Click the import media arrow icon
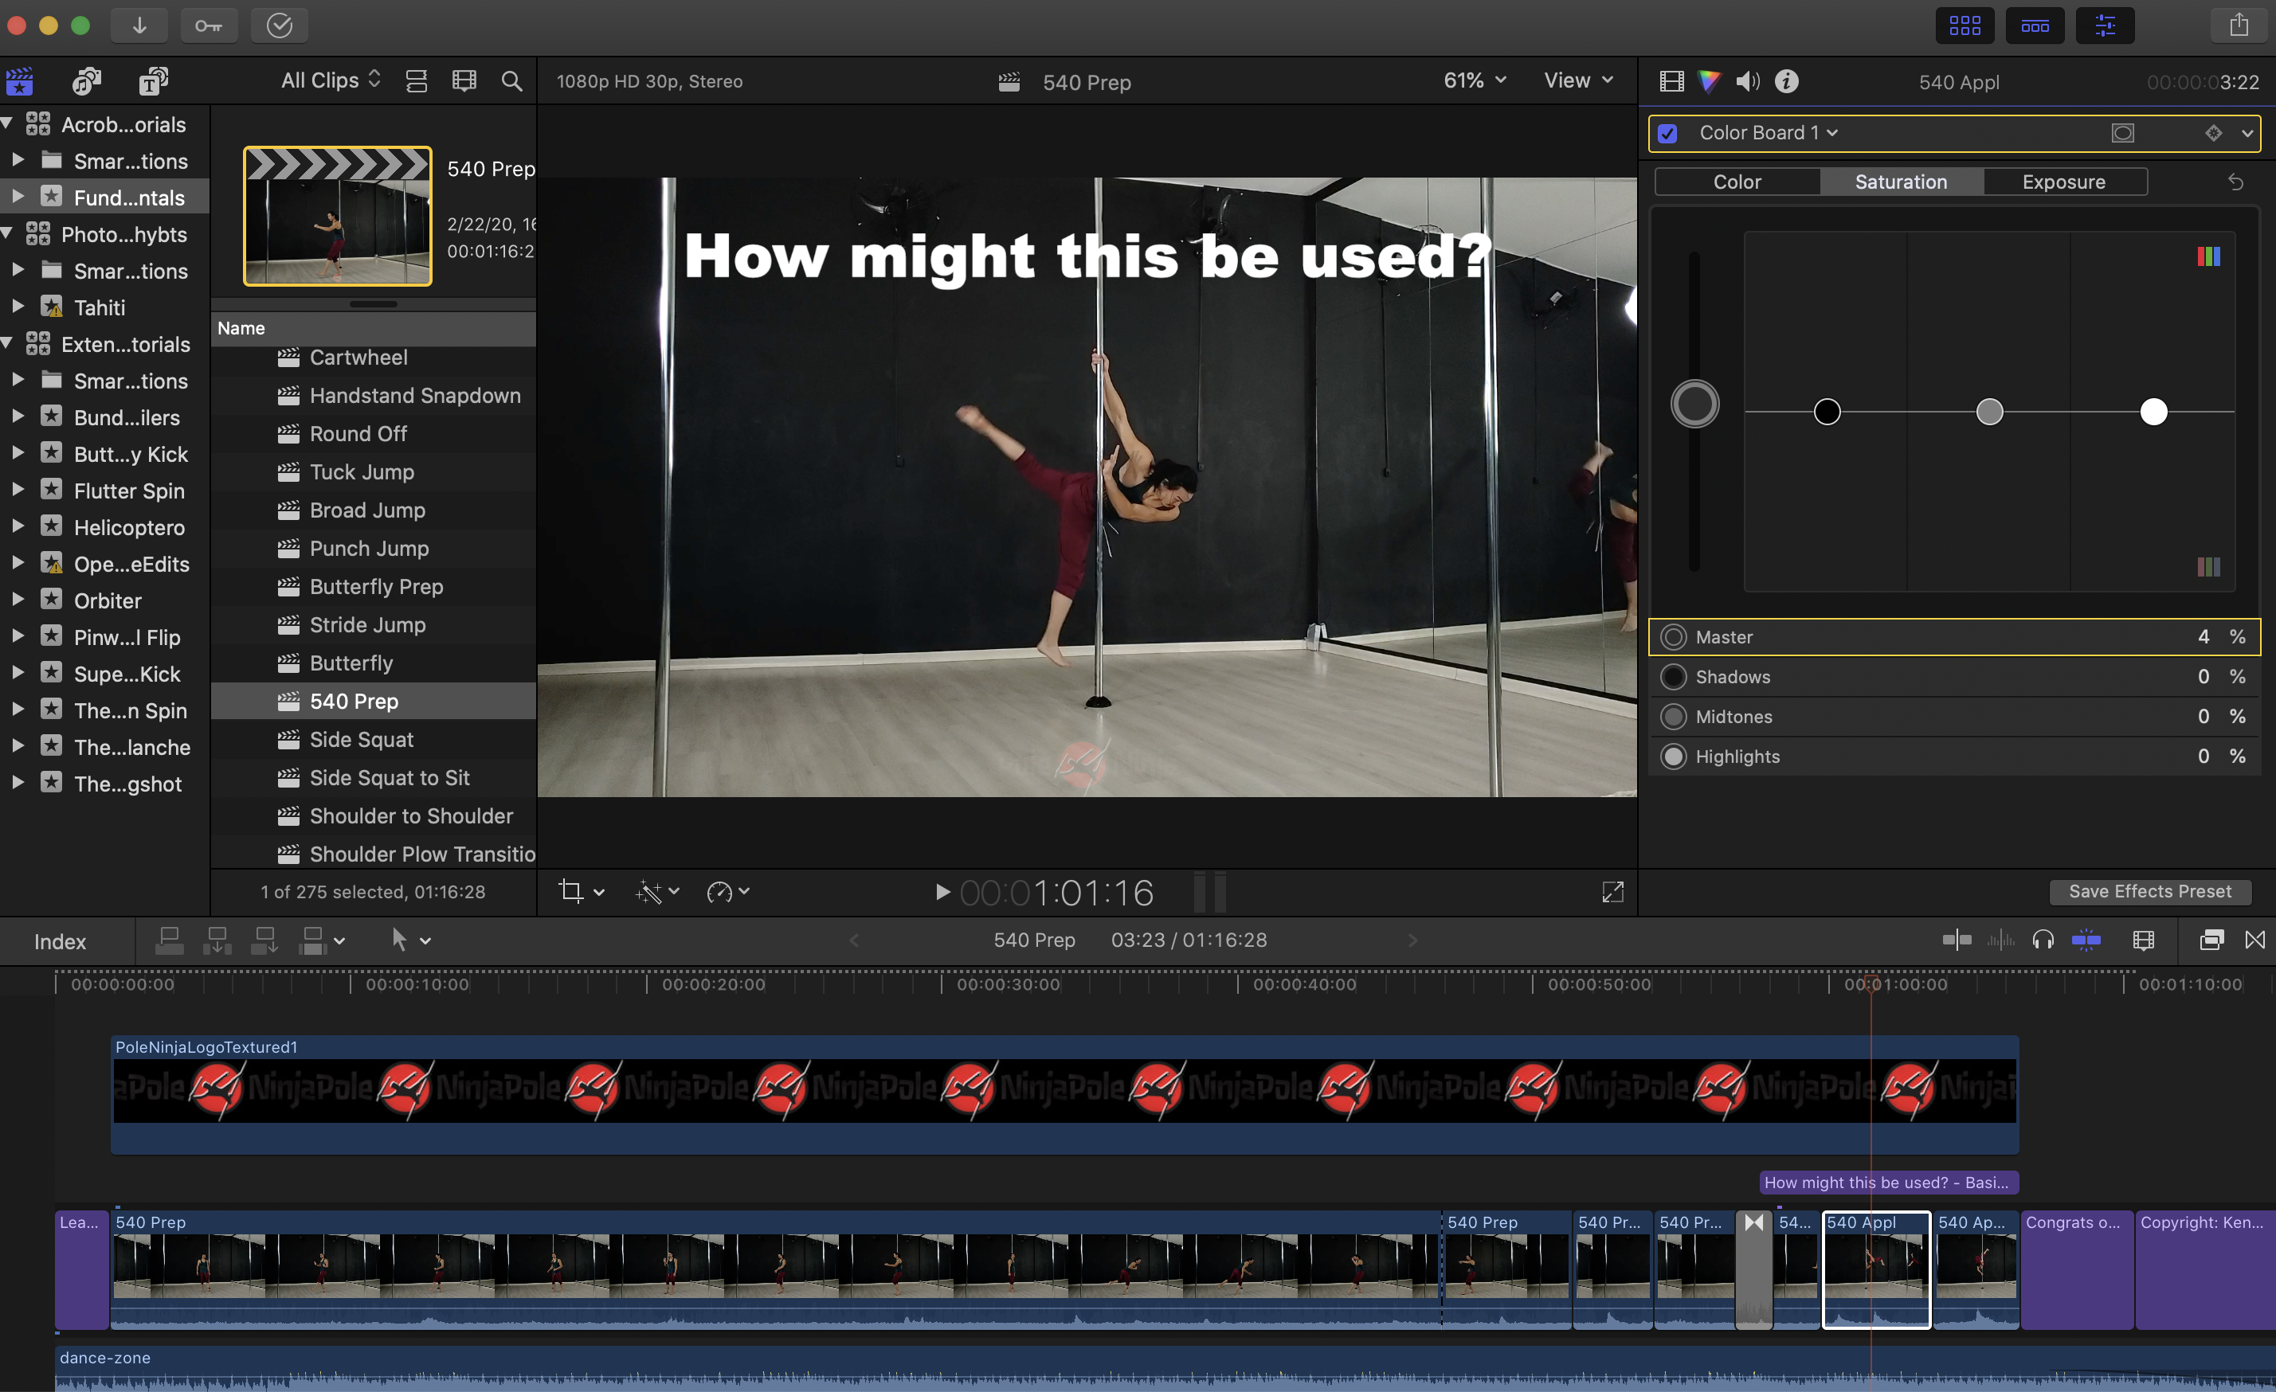Screen dimensions: 2276x1392 pos(139,25)
